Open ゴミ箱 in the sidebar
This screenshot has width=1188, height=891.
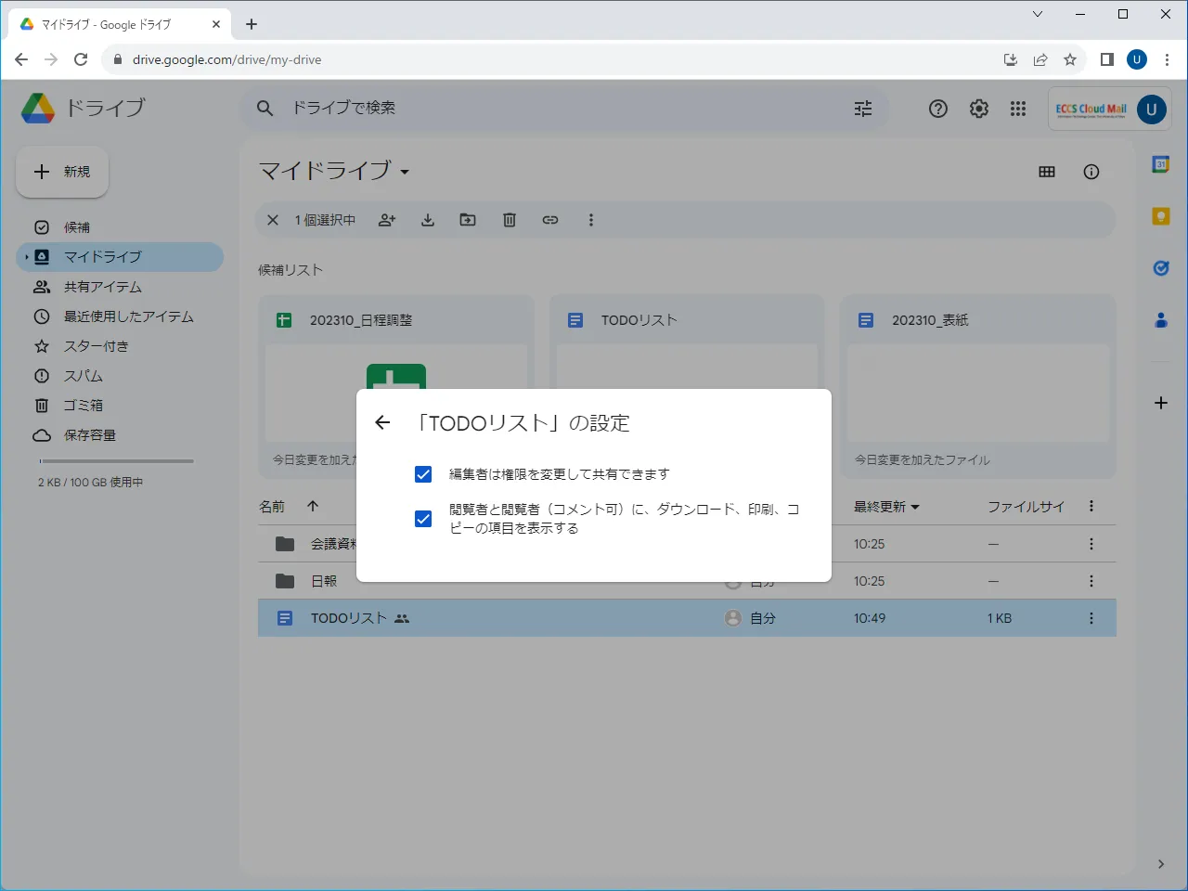[x=83, y=406]
